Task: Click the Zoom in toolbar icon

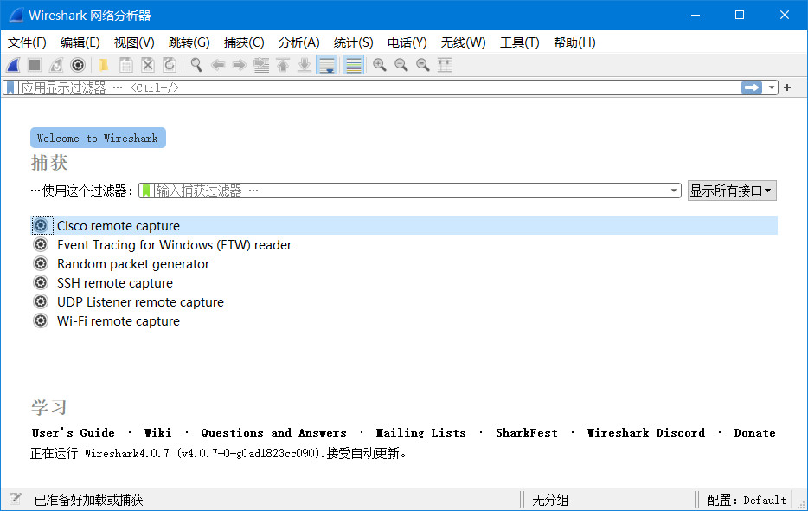Action: click(379, 65)
